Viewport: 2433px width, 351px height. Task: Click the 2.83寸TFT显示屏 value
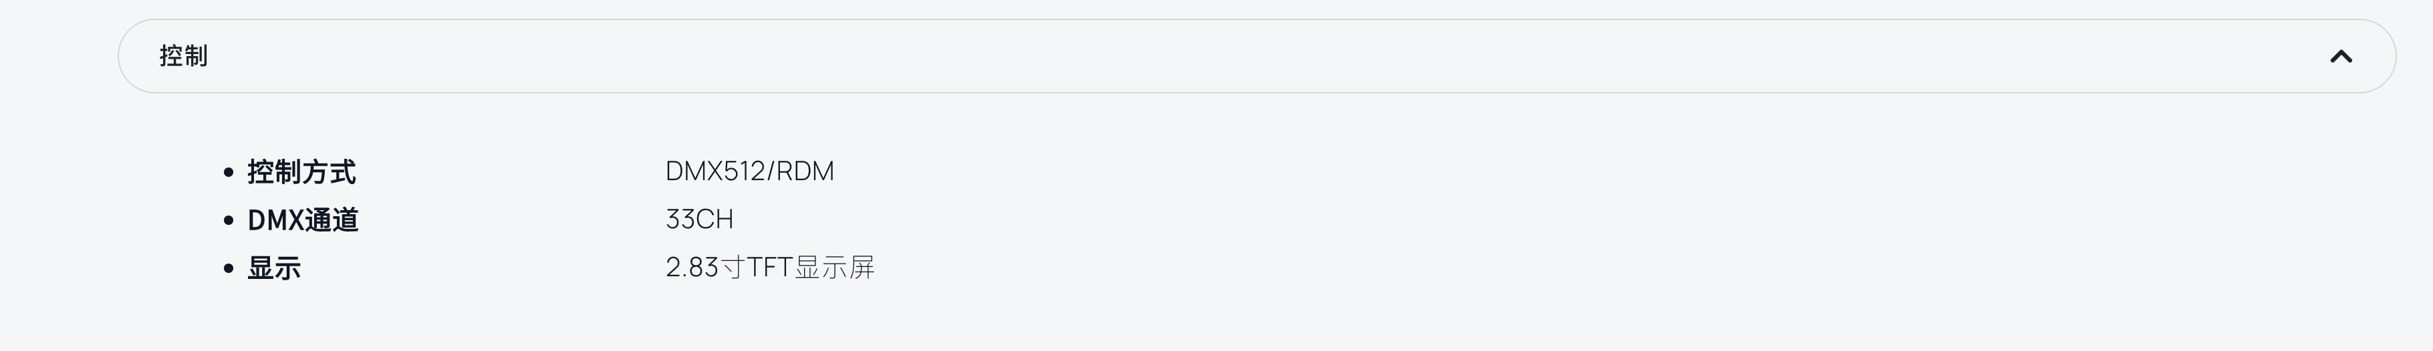tap(770, 268)
